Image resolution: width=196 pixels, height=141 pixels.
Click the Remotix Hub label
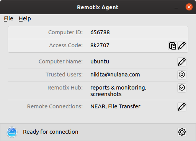[x=65, y=88]
